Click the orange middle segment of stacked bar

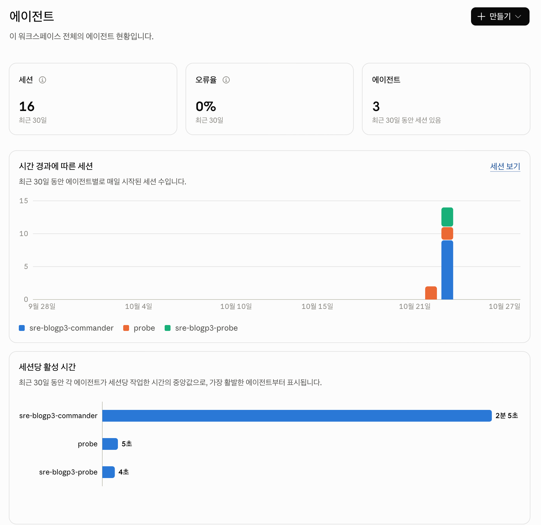click(x=447, y=233)
